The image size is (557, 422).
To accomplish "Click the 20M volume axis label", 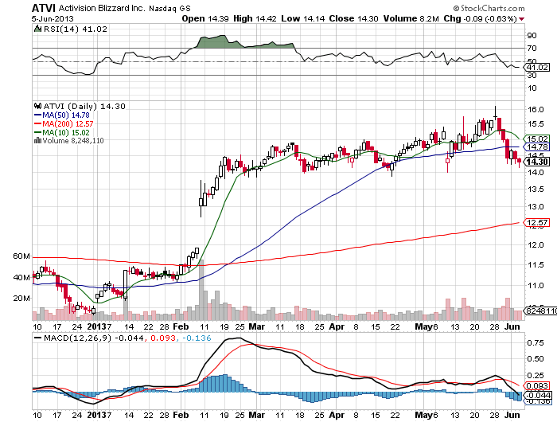I will tap(21, 299).
